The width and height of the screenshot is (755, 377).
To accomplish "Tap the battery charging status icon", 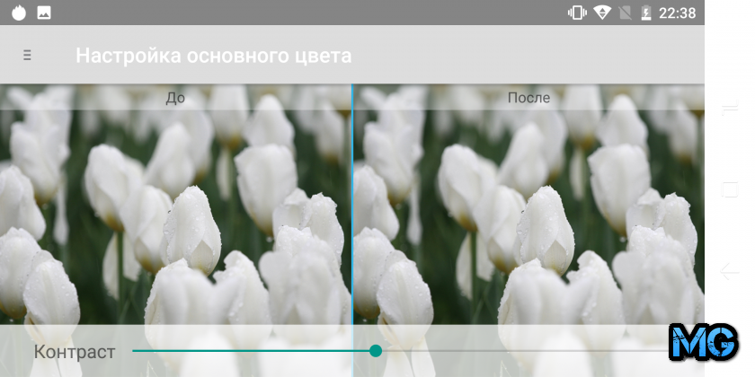I will [x=645, y=13].
